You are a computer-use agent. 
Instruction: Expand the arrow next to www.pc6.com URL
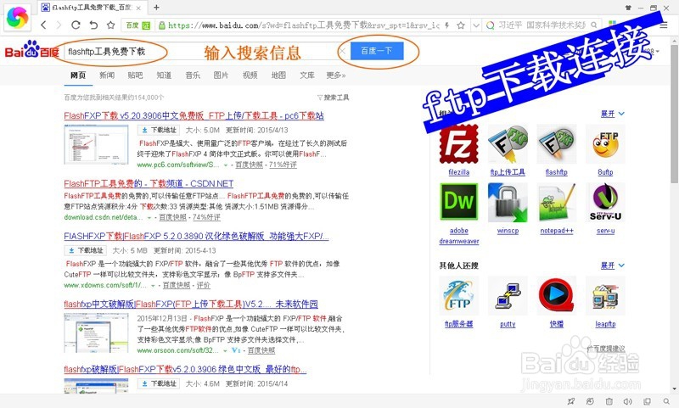(x=225, y=165)
